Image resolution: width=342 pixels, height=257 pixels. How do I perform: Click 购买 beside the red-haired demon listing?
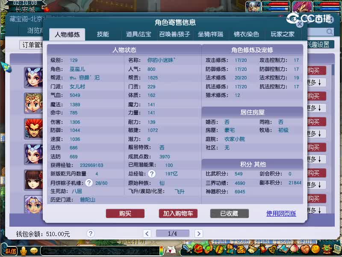click(316, 122)
